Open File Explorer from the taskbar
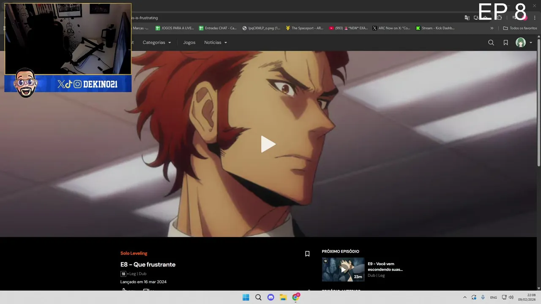Image resolution: width=541 pixels, height=304 pixels. (x=283, y=297)
